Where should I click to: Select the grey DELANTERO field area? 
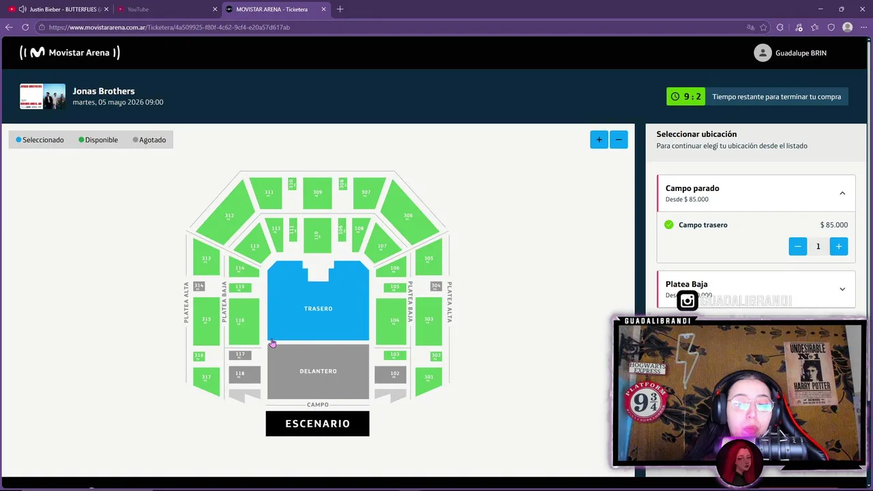click(x=318, y=371)
